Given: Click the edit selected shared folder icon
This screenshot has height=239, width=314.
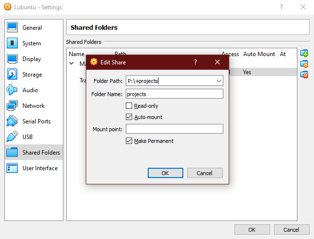Looking at the screenshot, I should (304, 64).
